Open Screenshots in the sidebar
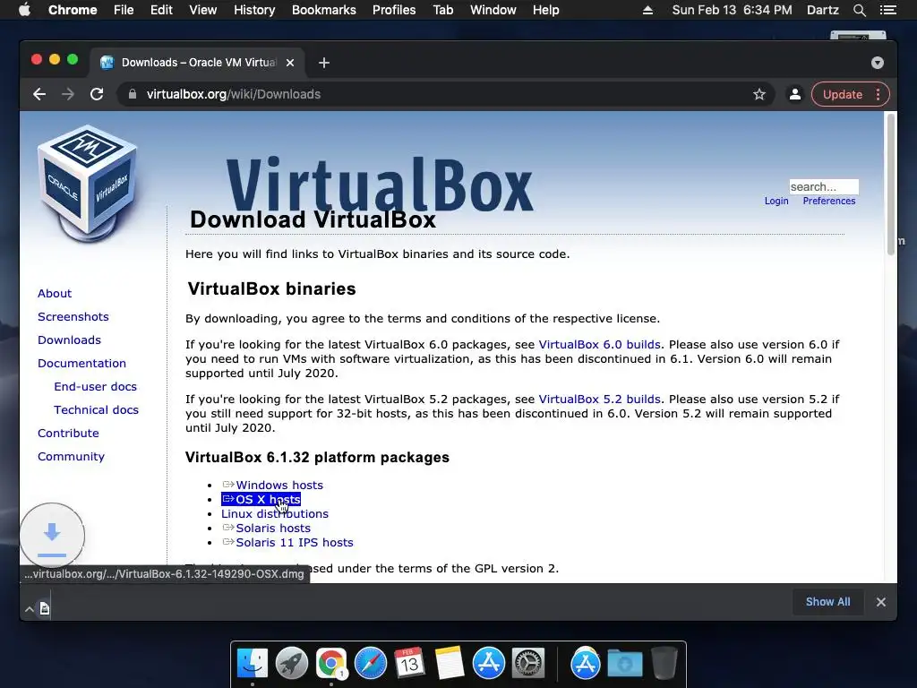 click(73, 316)
